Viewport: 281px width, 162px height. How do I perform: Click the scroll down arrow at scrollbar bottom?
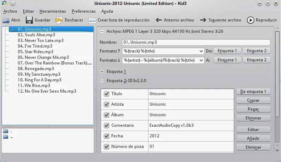tap(277, 150)
